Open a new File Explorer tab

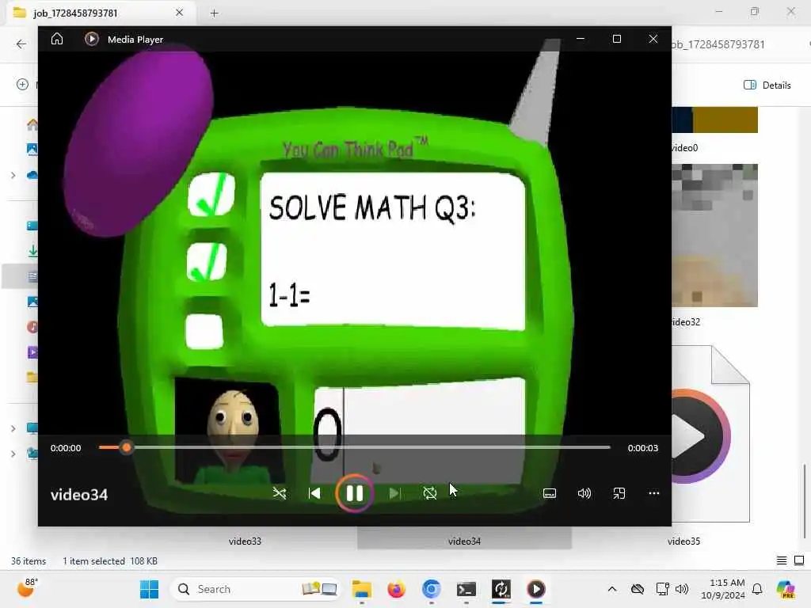pyautogui.click(x=214, y=13)
